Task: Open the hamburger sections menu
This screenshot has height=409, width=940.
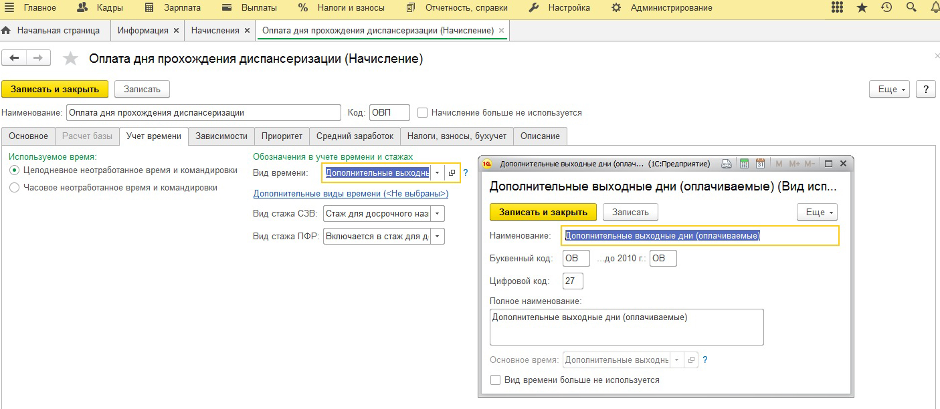Action: click(x=9, y=8)
